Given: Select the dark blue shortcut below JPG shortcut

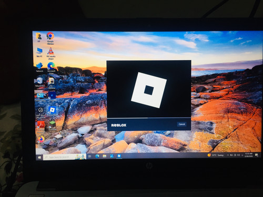Looking at the screenshot, I should point(52,96).
